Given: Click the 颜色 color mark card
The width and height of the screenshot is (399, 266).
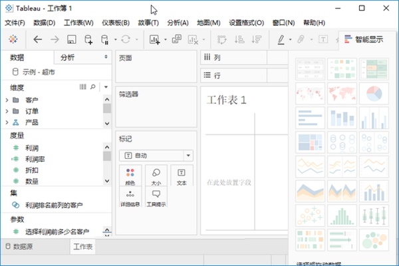Looking at the screenshot, I should click(130, 176).
